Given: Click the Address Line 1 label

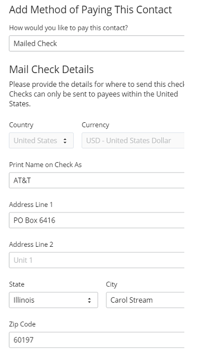Looking at the screenshot, I should (31, 205).
